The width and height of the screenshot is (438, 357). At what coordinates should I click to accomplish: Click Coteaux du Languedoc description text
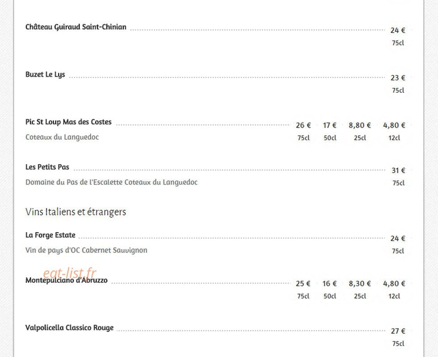(62, 137)
